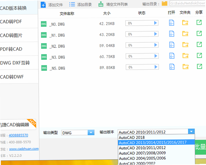Click the 状态 column header
The image size is (206, 165).
click(142, 13)
